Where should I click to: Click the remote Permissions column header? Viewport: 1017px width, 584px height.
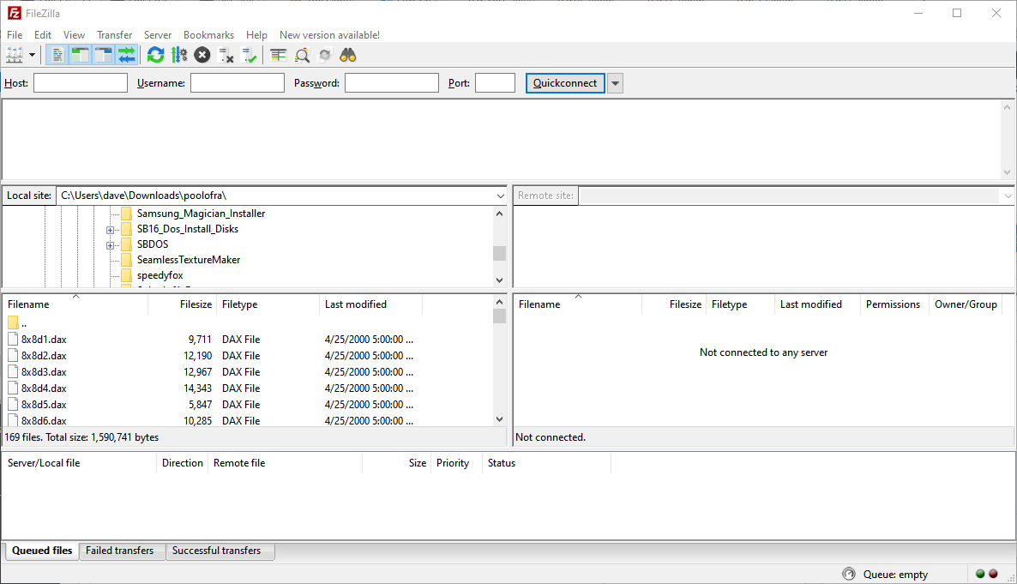coord(894,304)
